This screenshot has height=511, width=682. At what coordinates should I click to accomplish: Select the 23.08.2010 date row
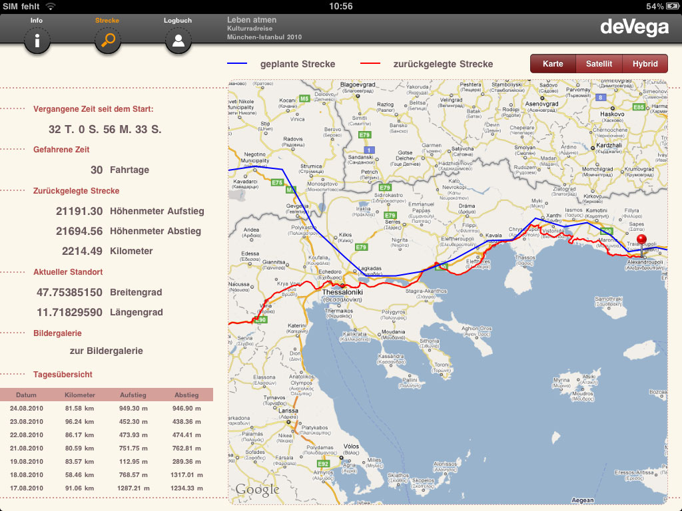107,421
